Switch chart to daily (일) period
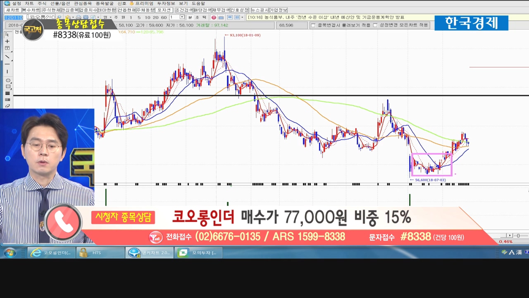Screen dimensions: 529x298 (x=105, y=17)
